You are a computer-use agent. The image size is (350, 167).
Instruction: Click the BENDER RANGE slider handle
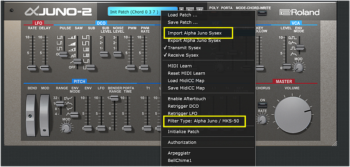[x=114, y=98]
